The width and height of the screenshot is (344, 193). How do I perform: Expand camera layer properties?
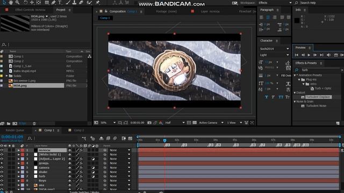19,168
